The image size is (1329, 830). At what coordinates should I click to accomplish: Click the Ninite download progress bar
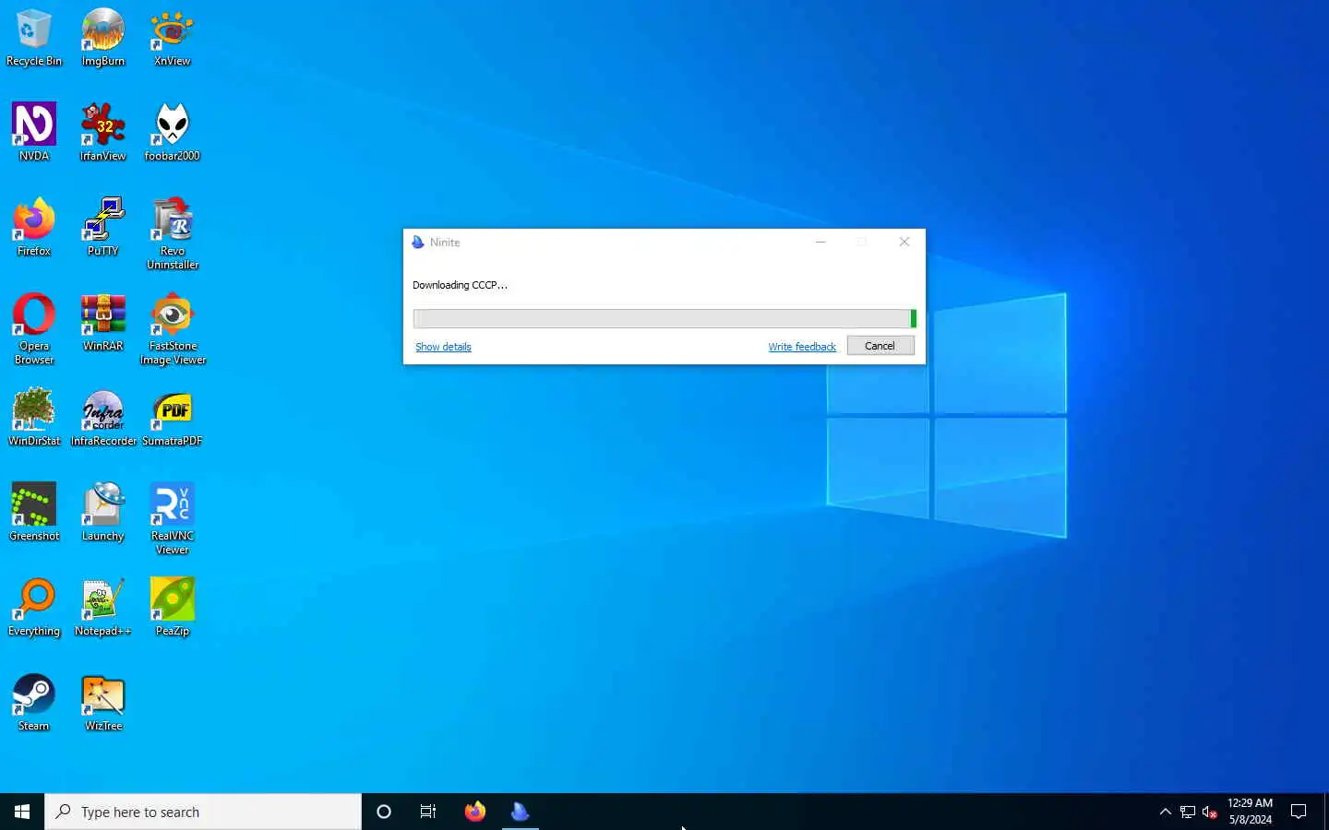664,318
